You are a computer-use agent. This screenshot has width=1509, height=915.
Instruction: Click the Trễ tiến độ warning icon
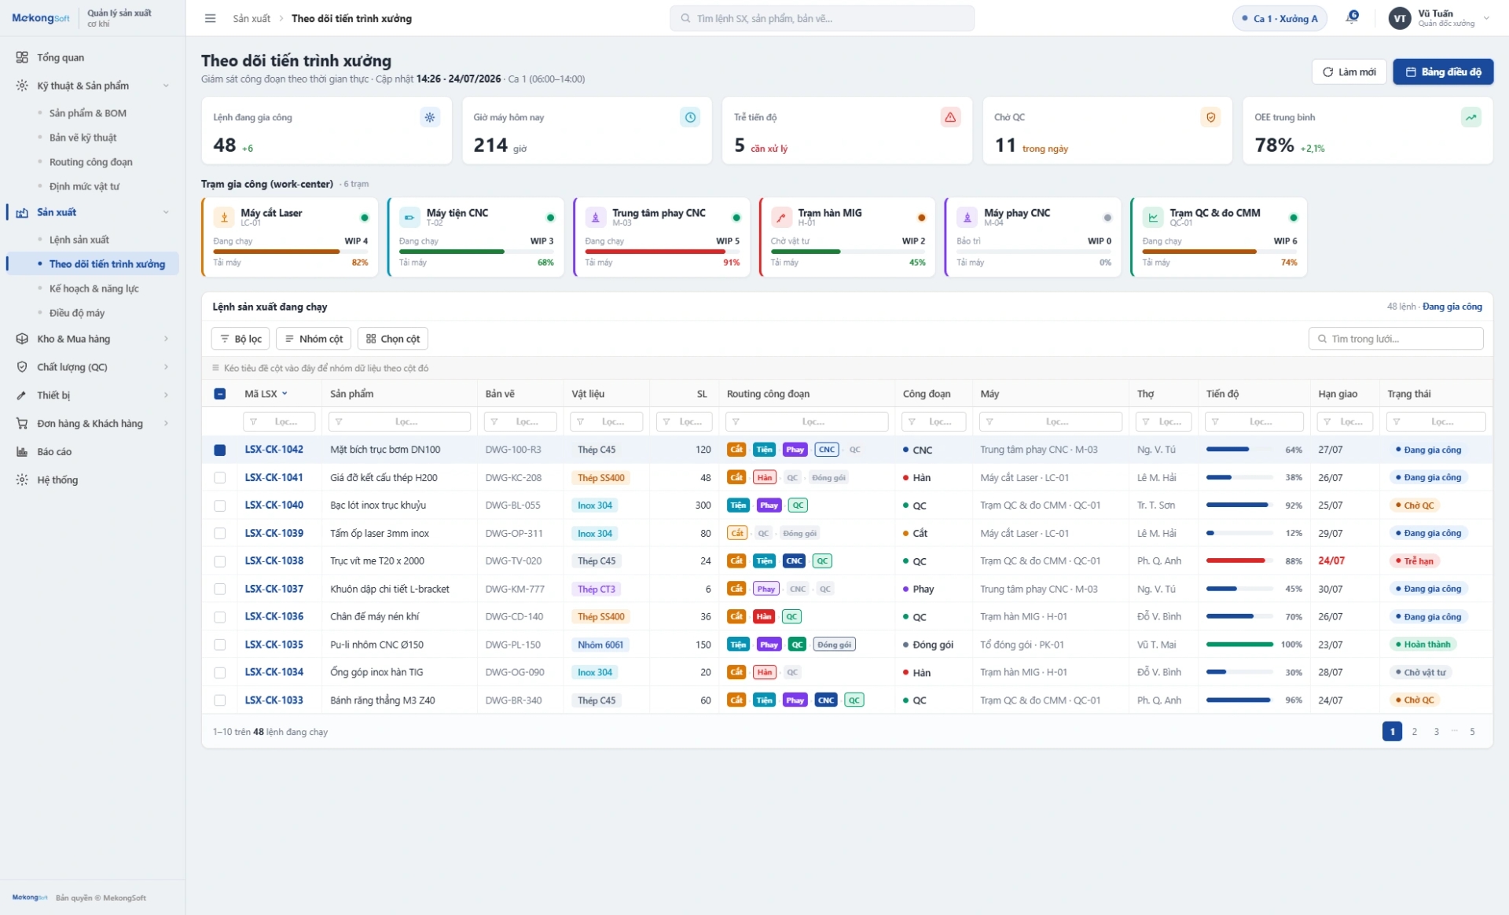[950, 117]
